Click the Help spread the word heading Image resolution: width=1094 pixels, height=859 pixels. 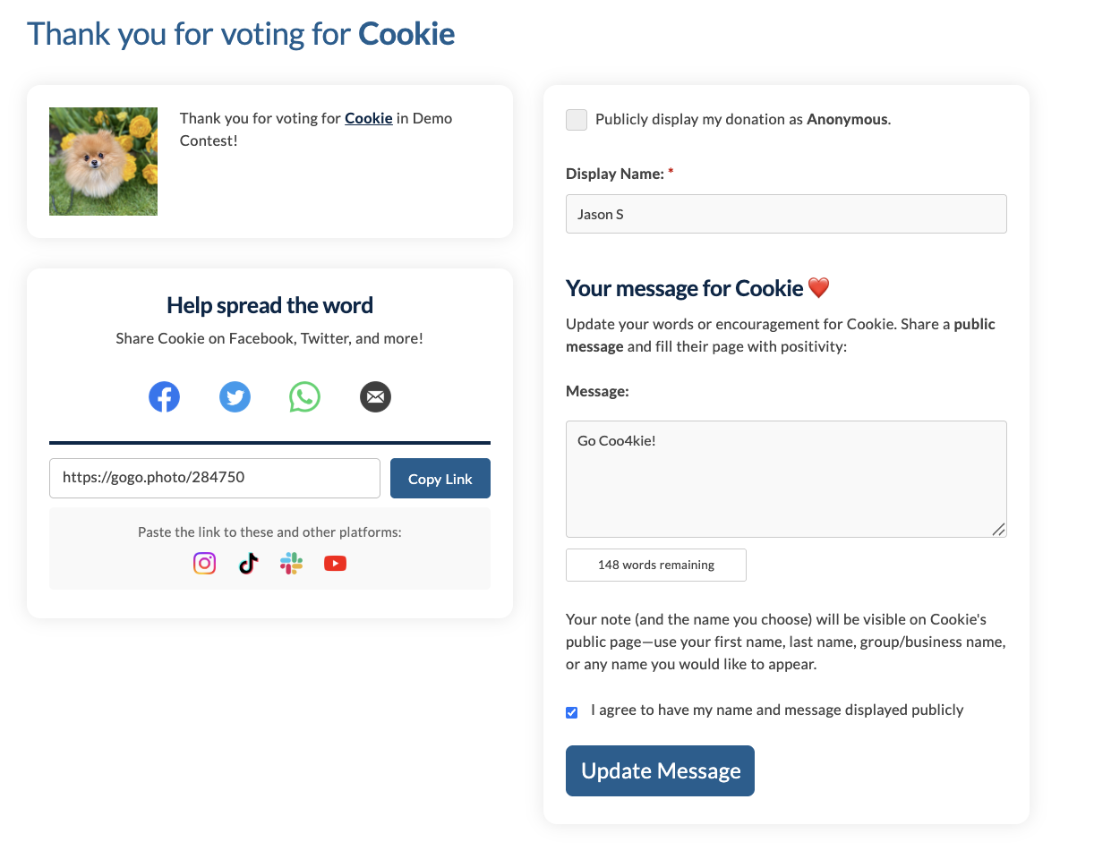[269, 305]
